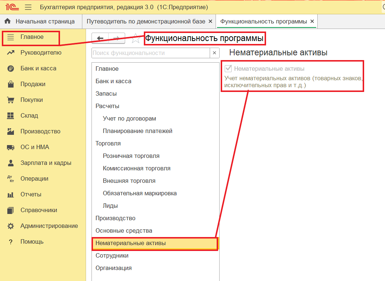Select Торговля in functionality list
Viewport: 385px width, 281px height.
[x=156, y=143]
